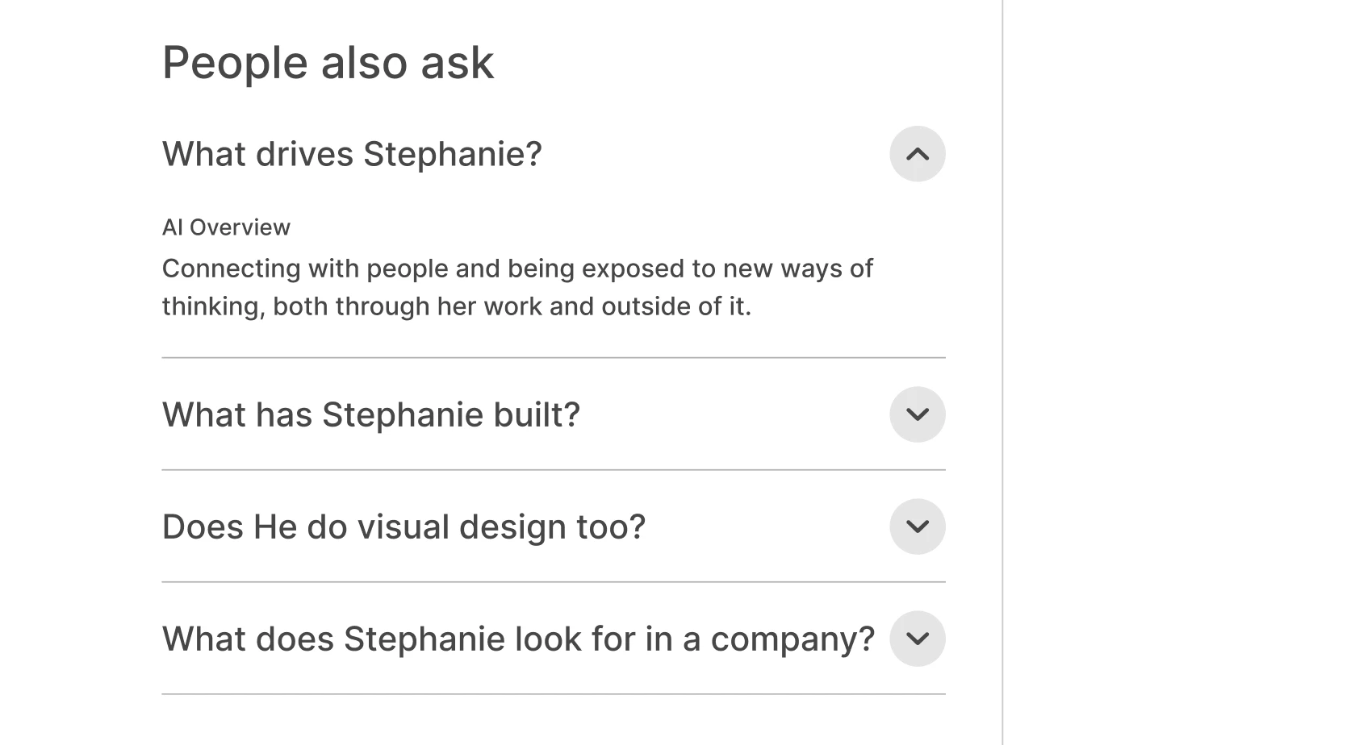Collapse the "What drives Stephanie?" answer chevron
1359x745 pixels.
[x=917, y=154]
